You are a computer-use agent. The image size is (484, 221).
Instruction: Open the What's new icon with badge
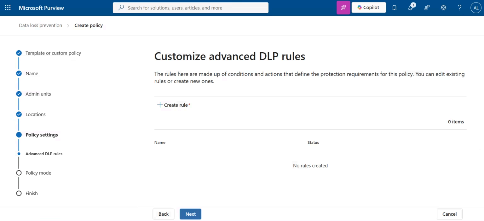tap(411, 7)
